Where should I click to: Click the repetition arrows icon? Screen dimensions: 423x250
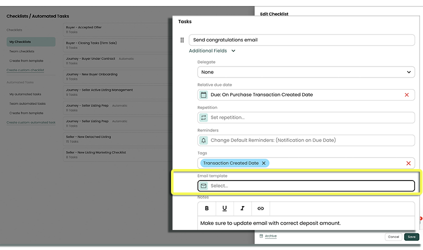coord(203,117)
